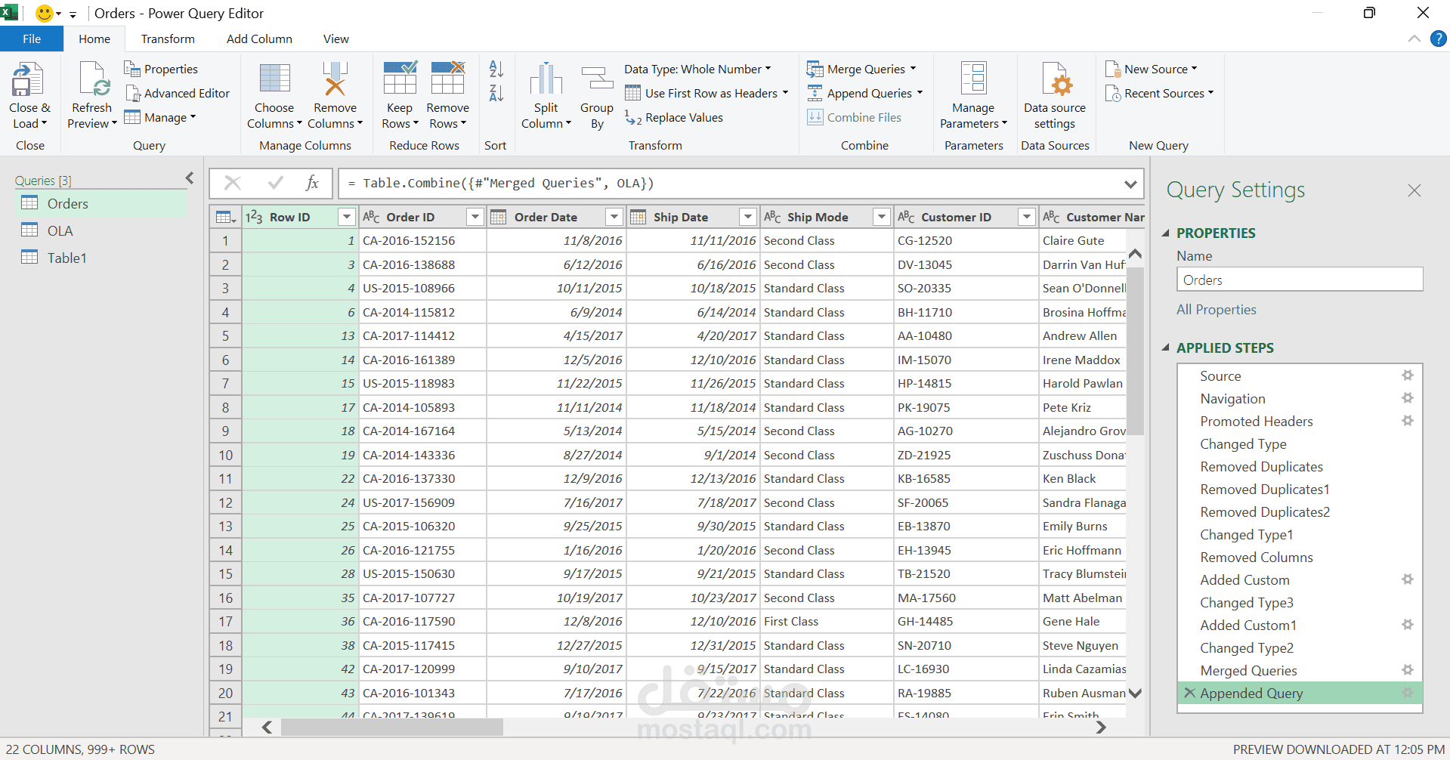1450x760 pixels.
Task: Confirm formula with the checkmark icon
Action: tap(275, 183)
